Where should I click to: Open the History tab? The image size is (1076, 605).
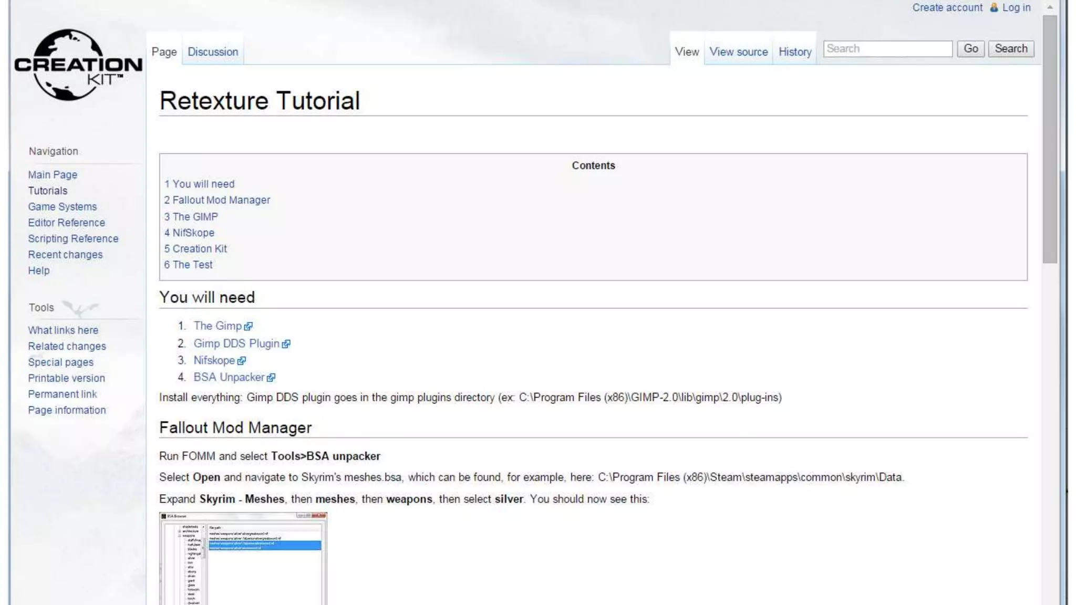point(794,52)
